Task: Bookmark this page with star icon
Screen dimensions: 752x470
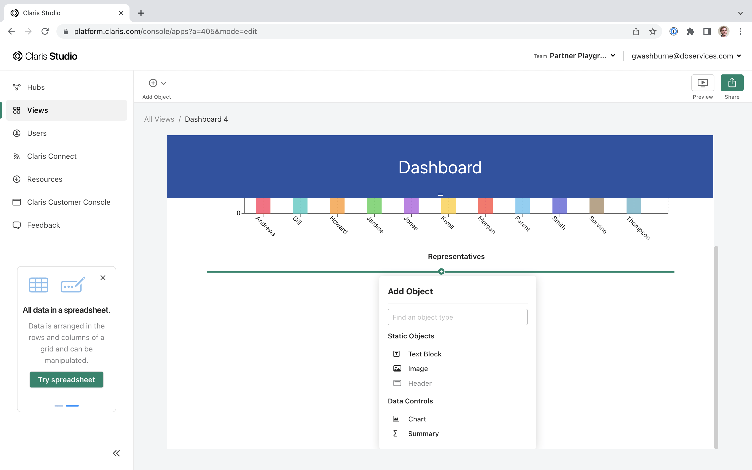Action: coord(653,31)
